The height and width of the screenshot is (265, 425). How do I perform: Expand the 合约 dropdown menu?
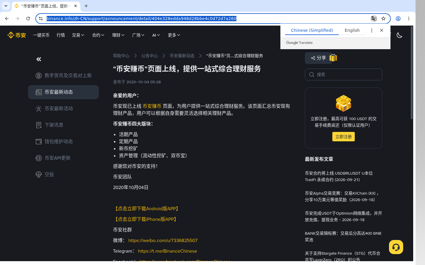(98, 35)
